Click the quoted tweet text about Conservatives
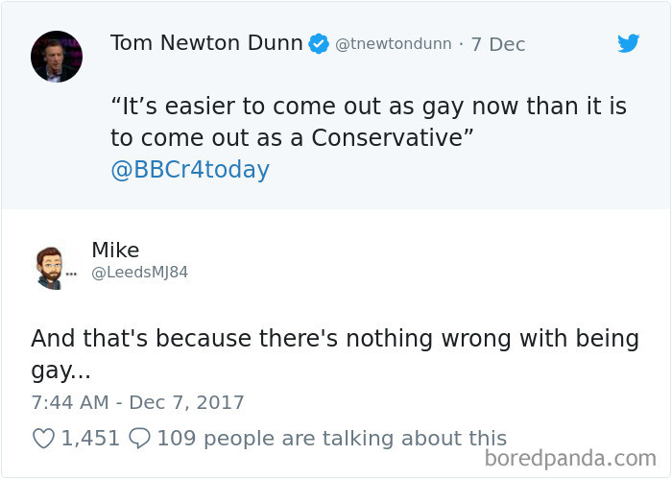The width and height of the screenshot is (672, 479). tap(368, 122)
